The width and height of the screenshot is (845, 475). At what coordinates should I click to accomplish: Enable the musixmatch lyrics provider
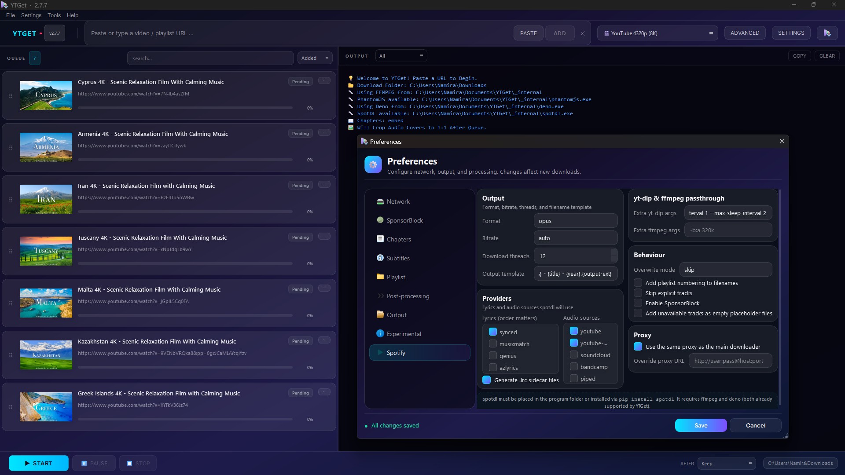point(493,344)
